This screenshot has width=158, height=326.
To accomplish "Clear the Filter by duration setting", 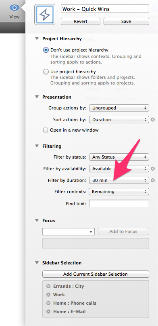I will (153, 180).
